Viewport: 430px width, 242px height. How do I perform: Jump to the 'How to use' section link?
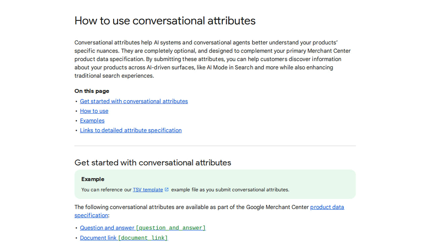(x=94, y=111)
